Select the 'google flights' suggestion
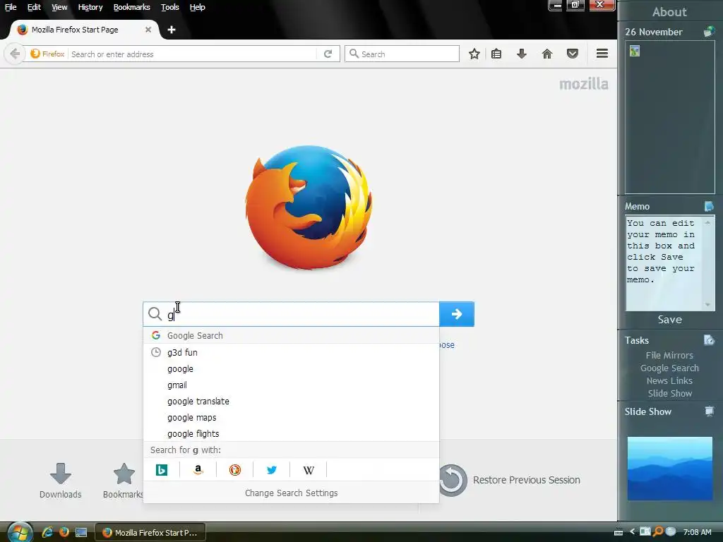The image size is (723, 542). click(x=291, y=433)
